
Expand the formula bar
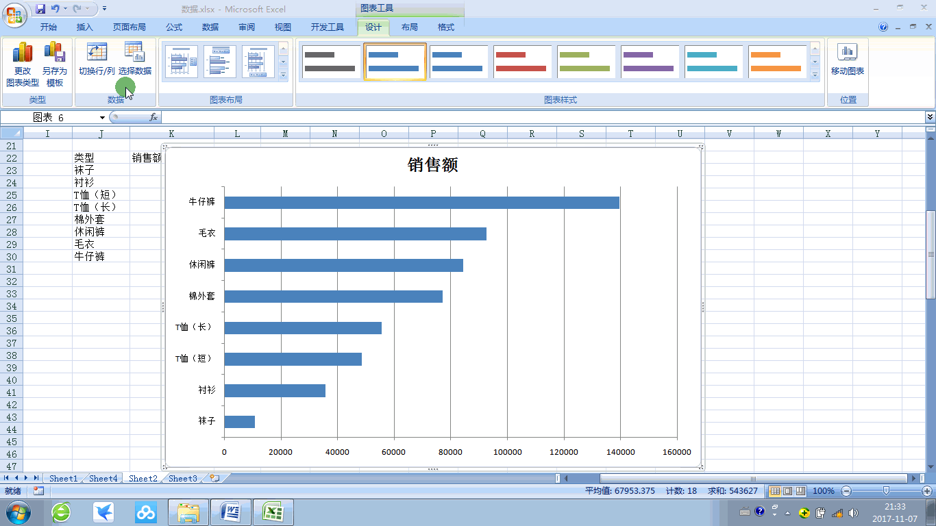pos(930,117)
